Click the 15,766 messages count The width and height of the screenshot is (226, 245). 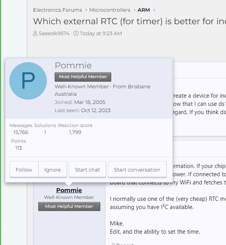coord(21,132)
